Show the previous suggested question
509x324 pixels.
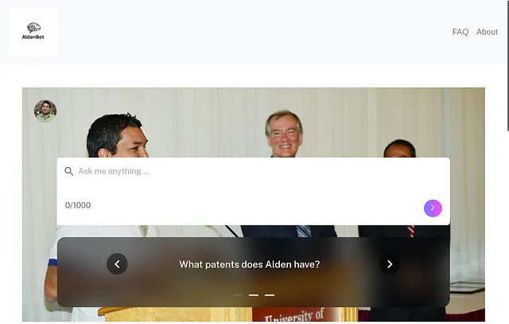(117, 263)
